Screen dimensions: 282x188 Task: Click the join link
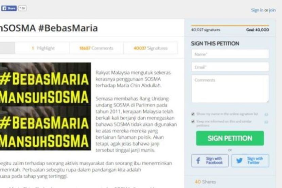272,10
